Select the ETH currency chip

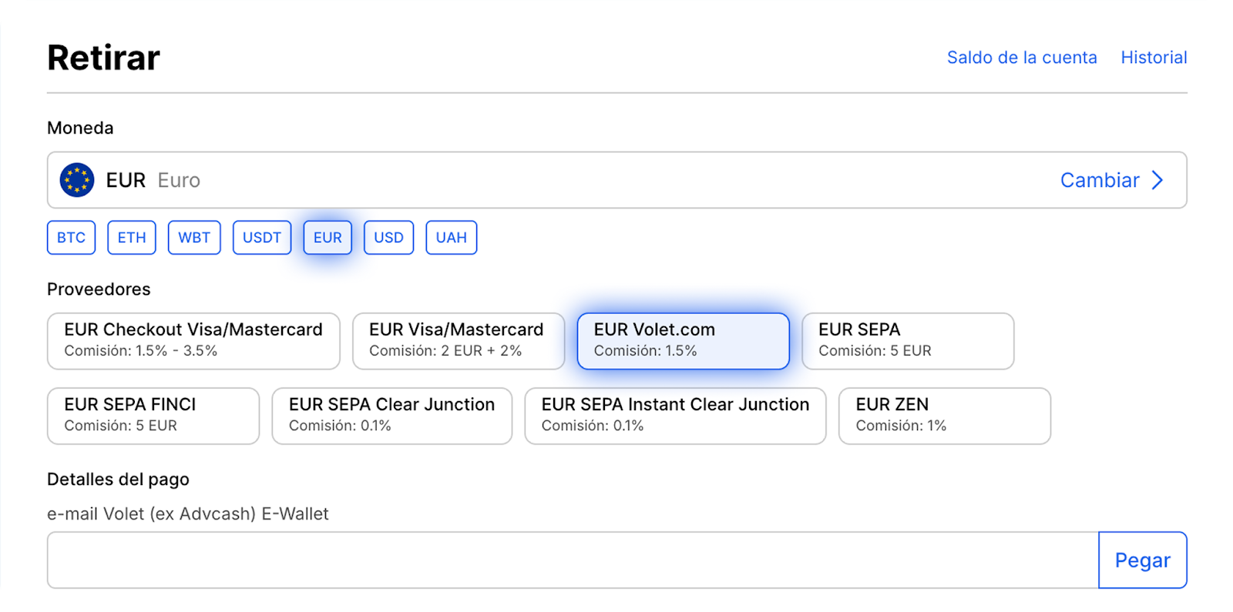coord(132,238)
